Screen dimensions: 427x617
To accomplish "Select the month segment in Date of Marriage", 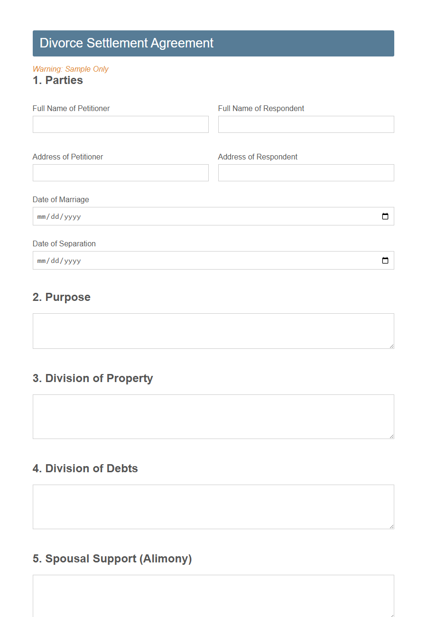I will pyautogui.click(x=41, y=216).
